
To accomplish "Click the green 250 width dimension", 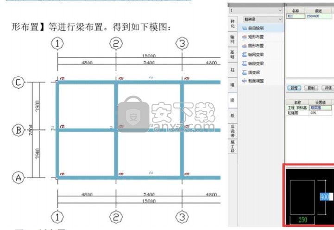I will point(302,219).
